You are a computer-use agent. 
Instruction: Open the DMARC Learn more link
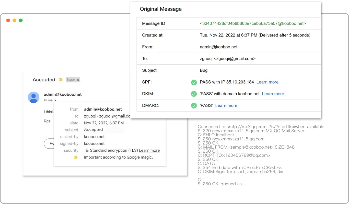coord(226,105)
